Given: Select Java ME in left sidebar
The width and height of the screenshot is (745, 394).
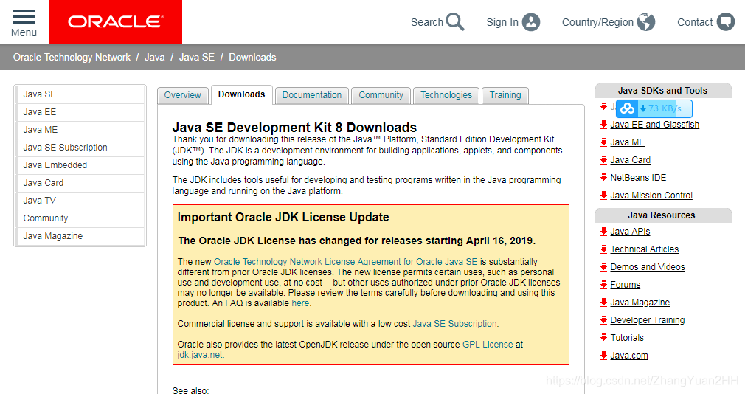Looking at the screenshot, I should point(81,130).
